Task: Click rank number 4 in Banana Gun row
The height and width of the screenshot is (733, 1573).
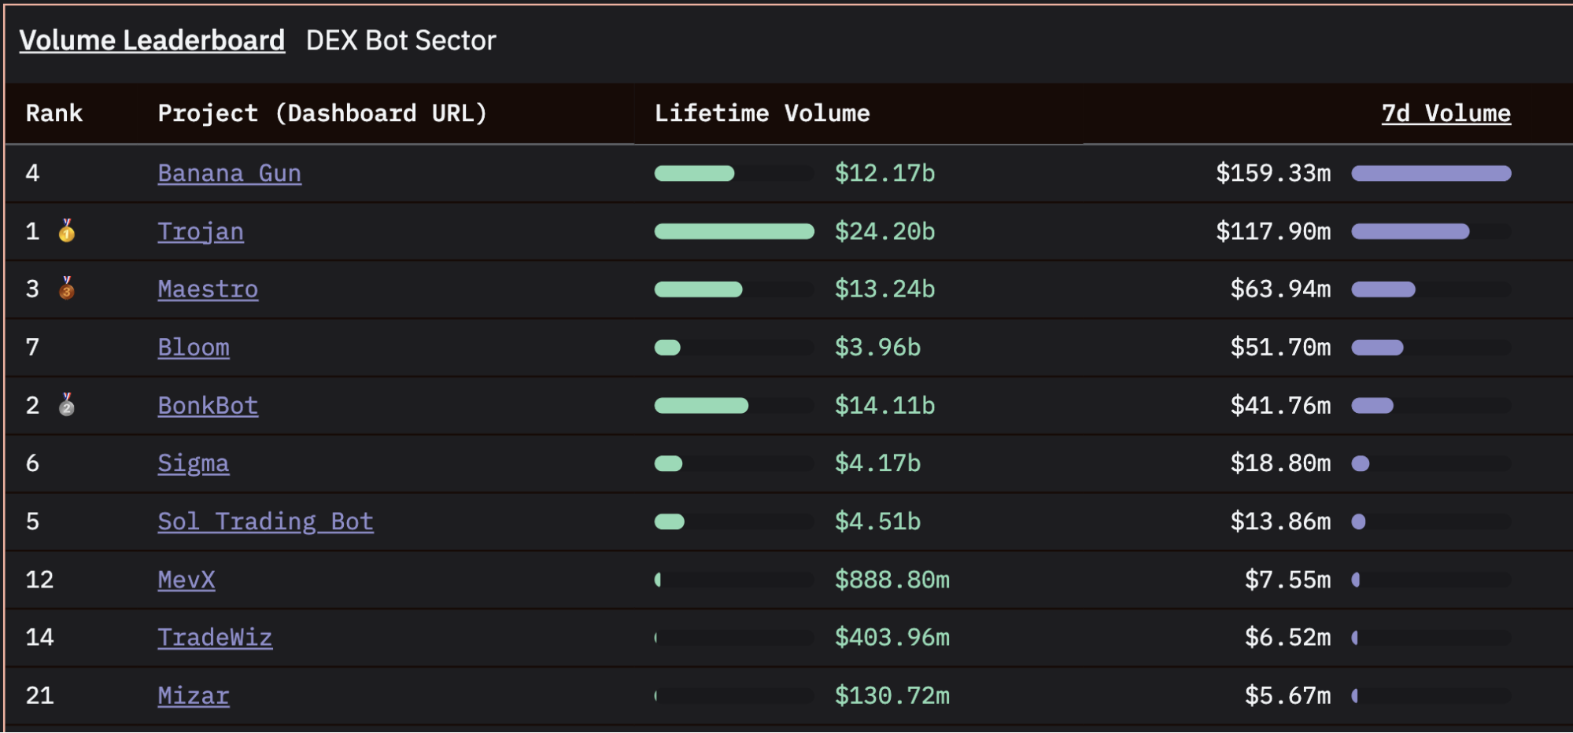Action: (32, 173)
